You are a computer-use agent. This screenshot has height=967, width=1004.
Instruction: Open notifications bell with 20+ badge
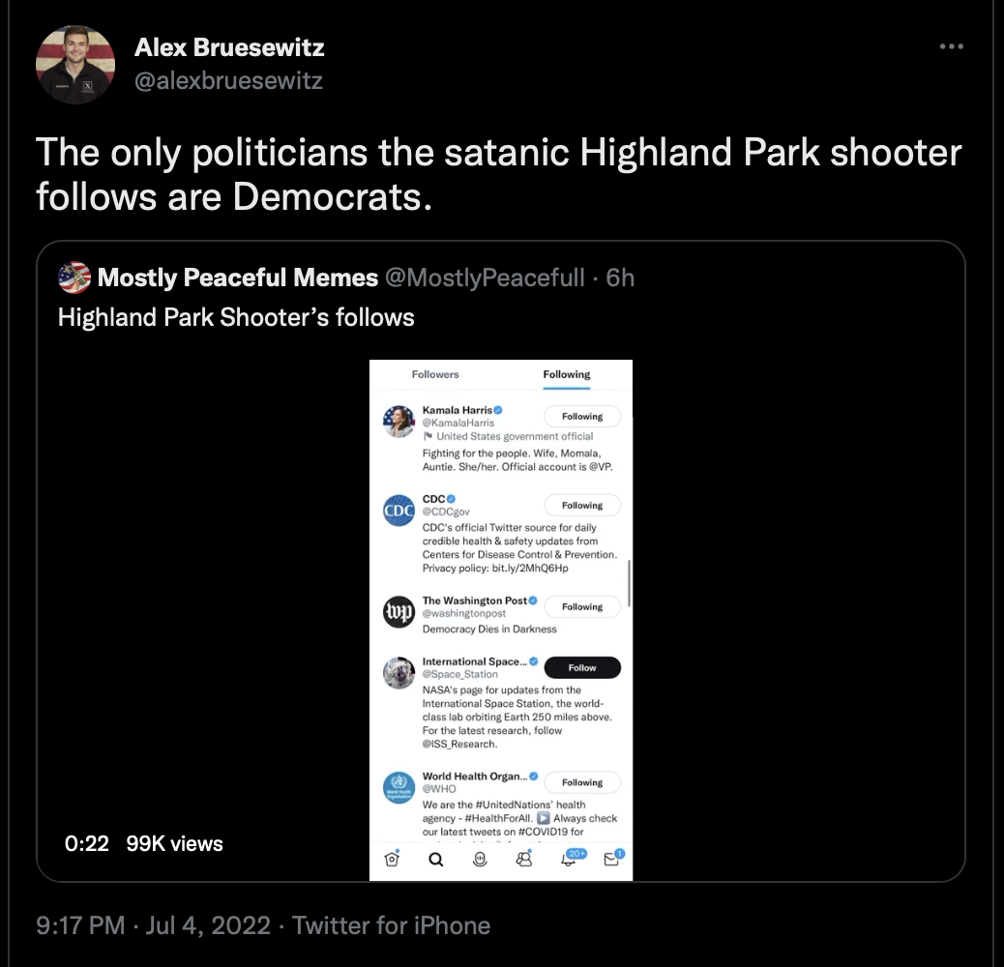pos(572,858)
